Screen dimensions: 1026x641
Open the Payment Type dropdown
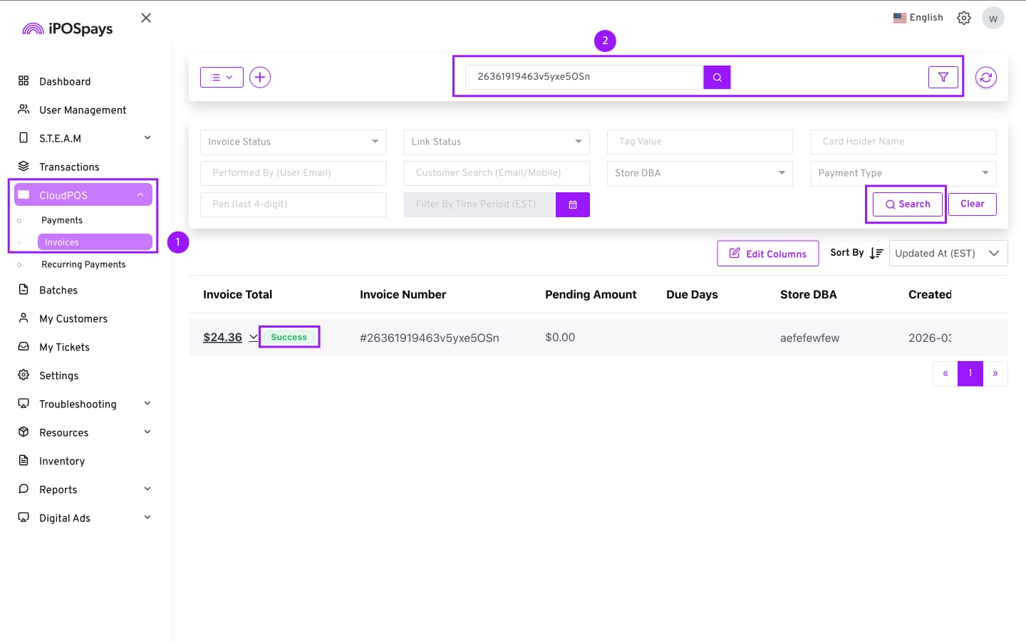click(903, 173)
